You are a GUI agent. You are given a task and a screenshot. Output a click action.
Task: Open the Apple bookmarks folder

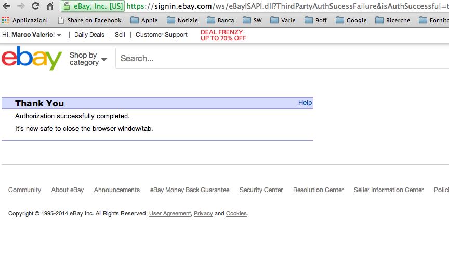tap(144, 20)
